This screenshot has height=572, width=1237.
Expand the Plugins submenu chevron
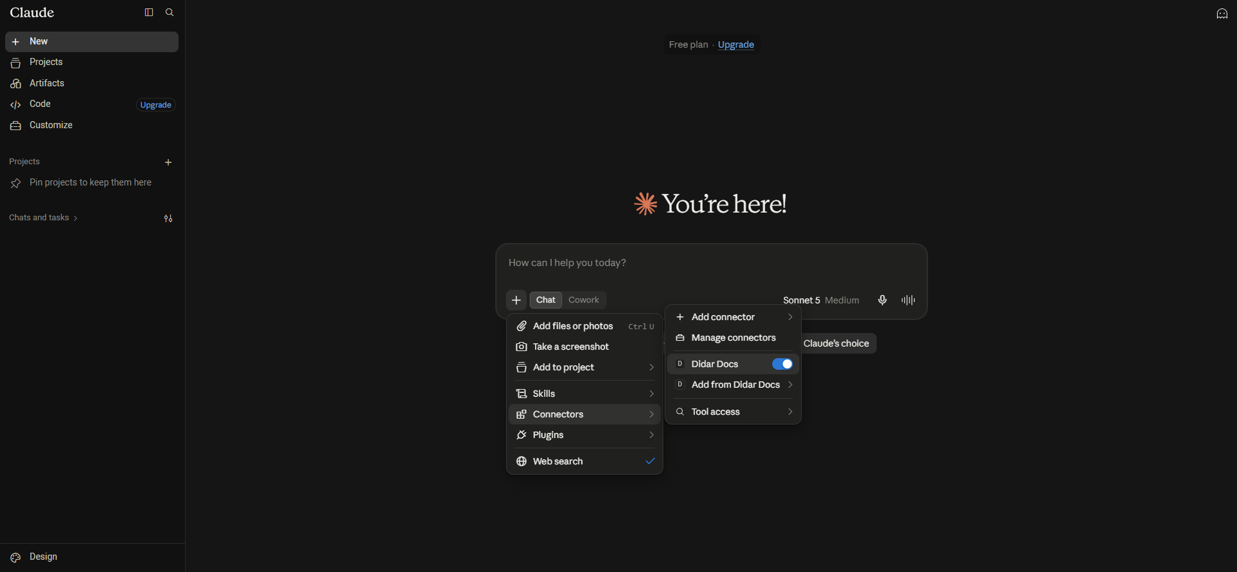click(x=652, y=435)
